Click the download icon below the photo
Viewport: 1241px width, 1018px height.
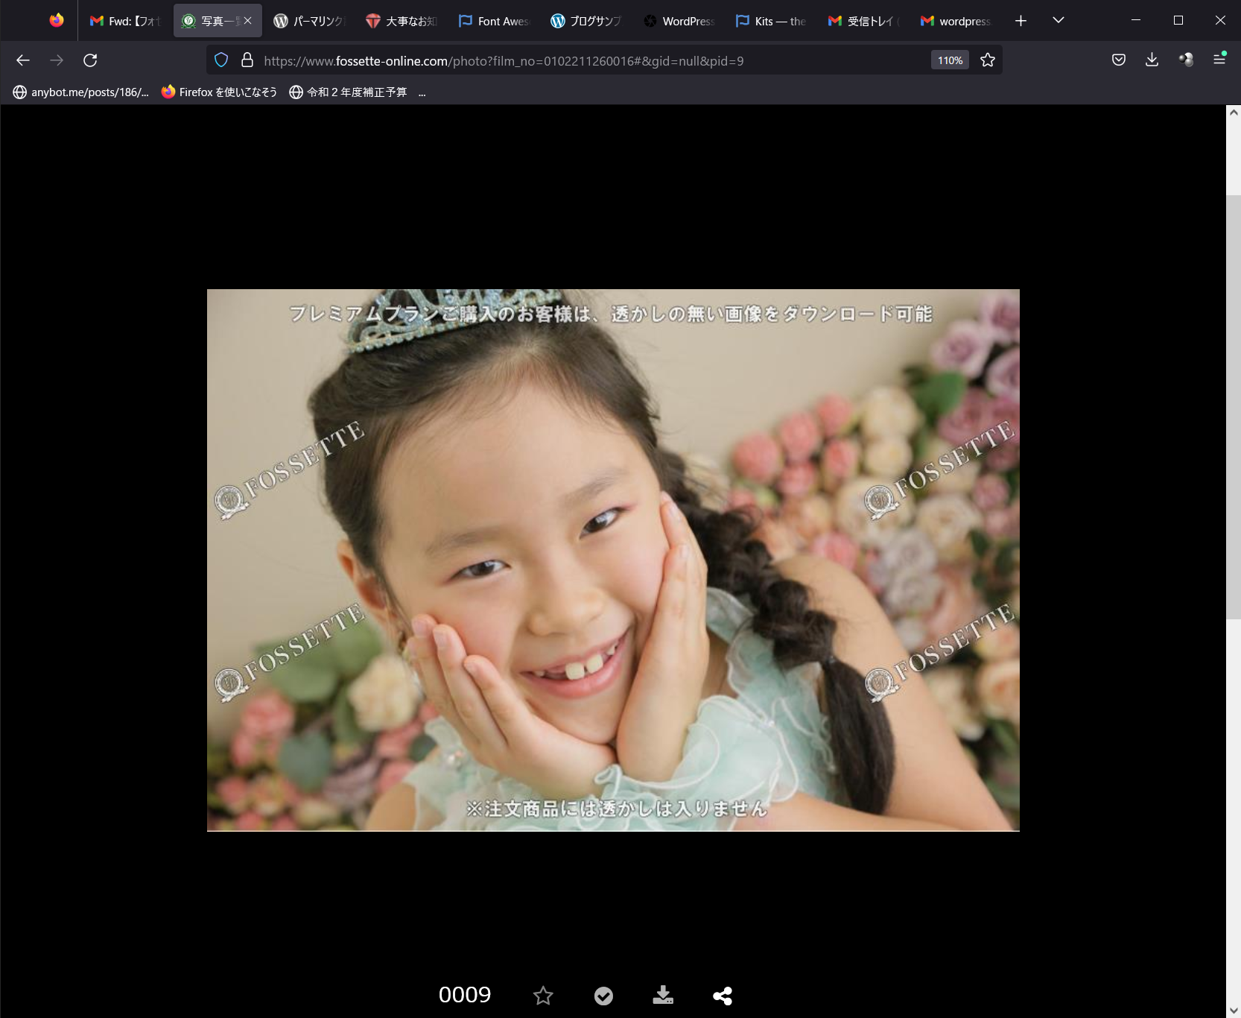coord(662,996)
